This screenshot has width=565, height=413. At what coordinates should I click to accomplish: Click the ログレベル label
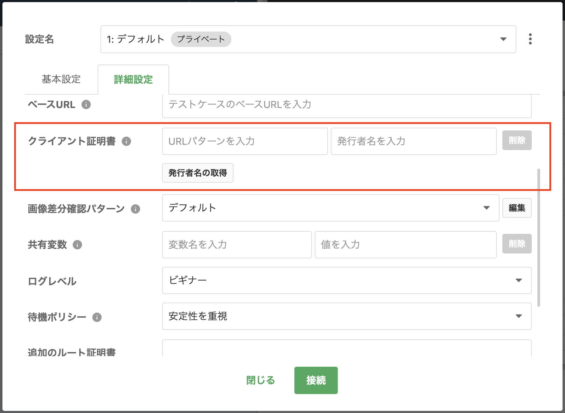click(52, 281)
